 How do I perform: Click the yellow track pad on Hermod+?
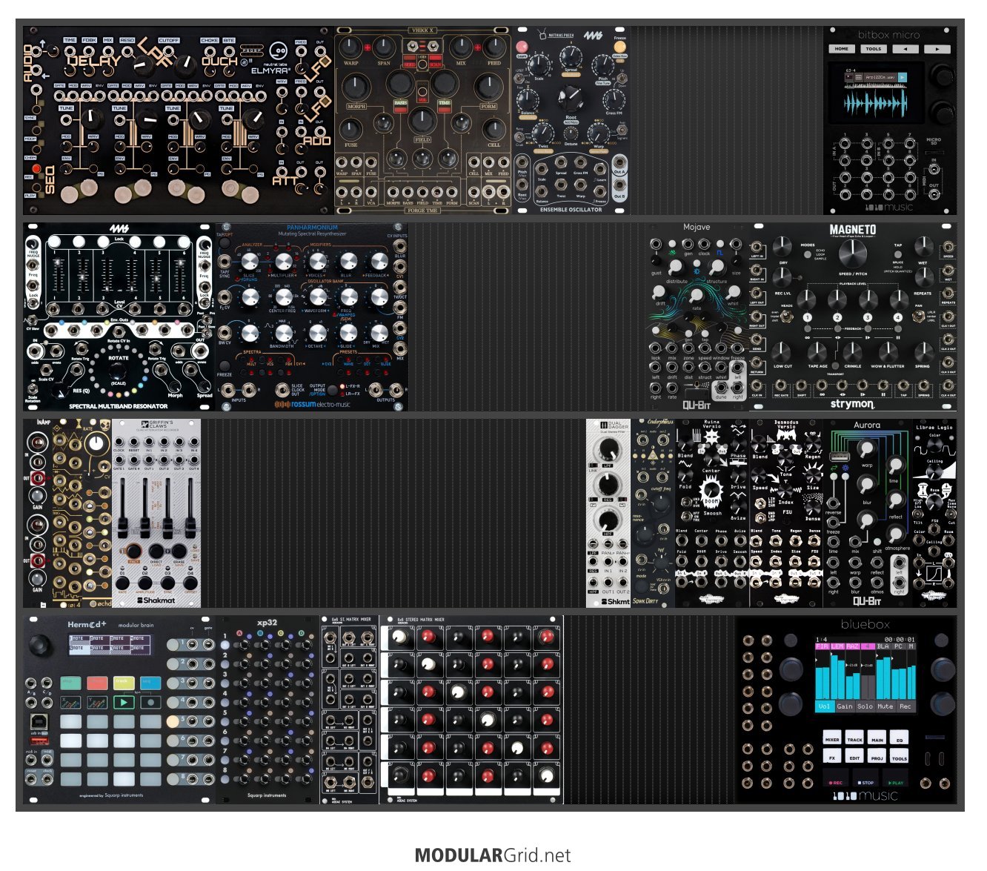[123, 682]
